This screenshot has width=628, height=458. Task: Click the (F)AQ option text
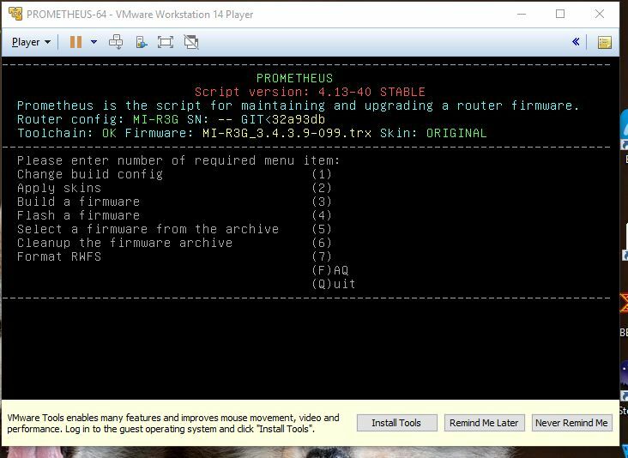(330, 270)
